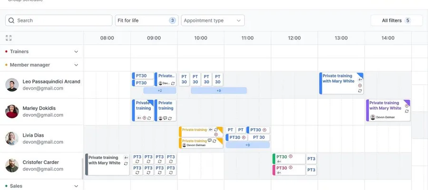Open the All filters button

(x=396, y=20)
